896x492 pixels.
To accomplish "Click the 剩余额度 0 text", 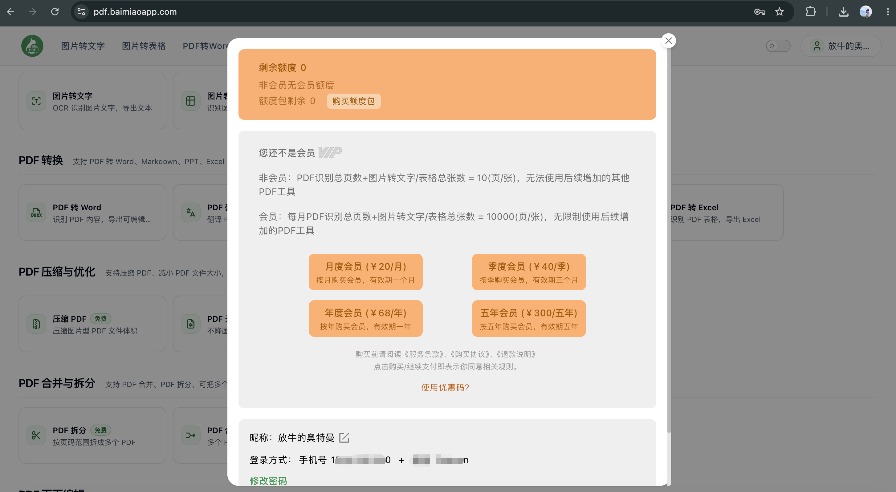I will point(283,67).
